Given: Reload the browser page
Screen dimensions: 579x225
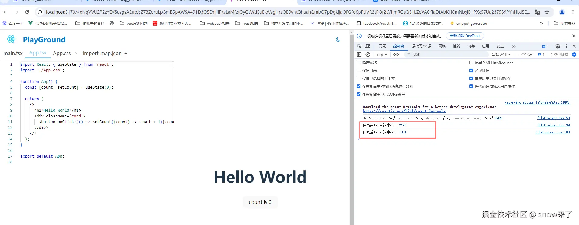Looking at the screenshot, I should pyautogui.click(x=27, y=12).
